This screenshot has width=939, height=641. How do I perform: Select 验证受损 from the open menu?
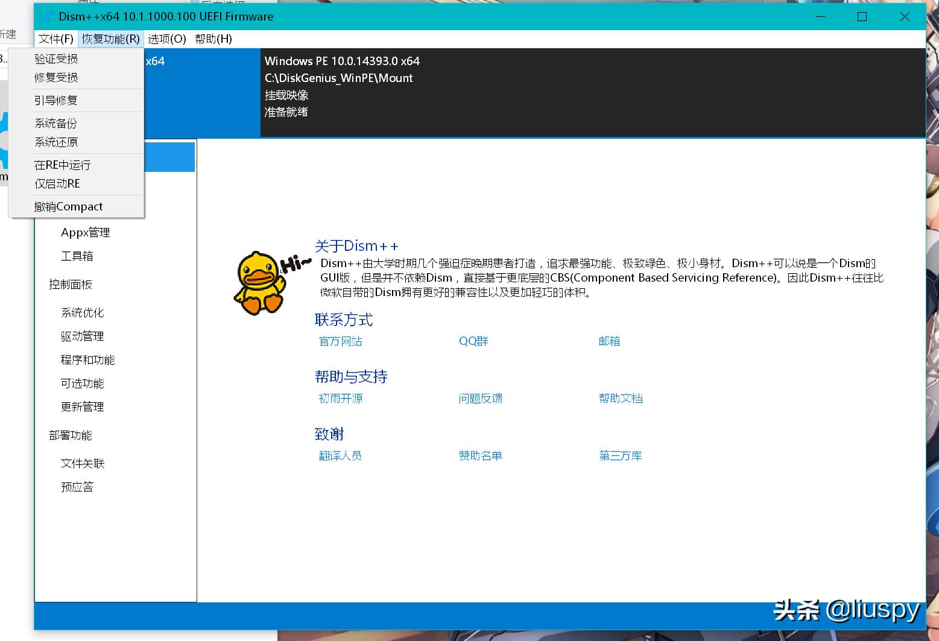[55, 58]
